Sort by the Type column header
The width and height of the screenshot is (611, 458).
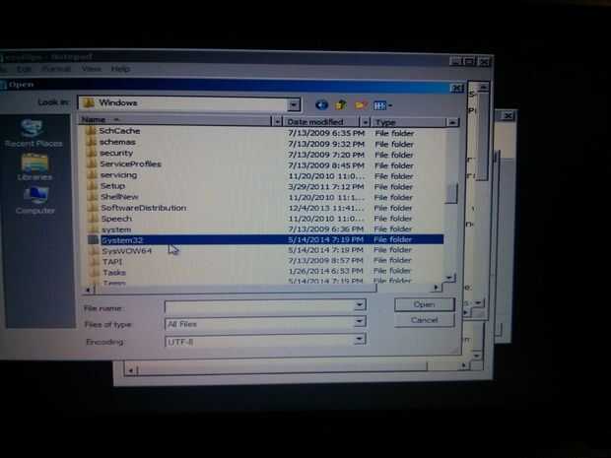pos(408,122)
